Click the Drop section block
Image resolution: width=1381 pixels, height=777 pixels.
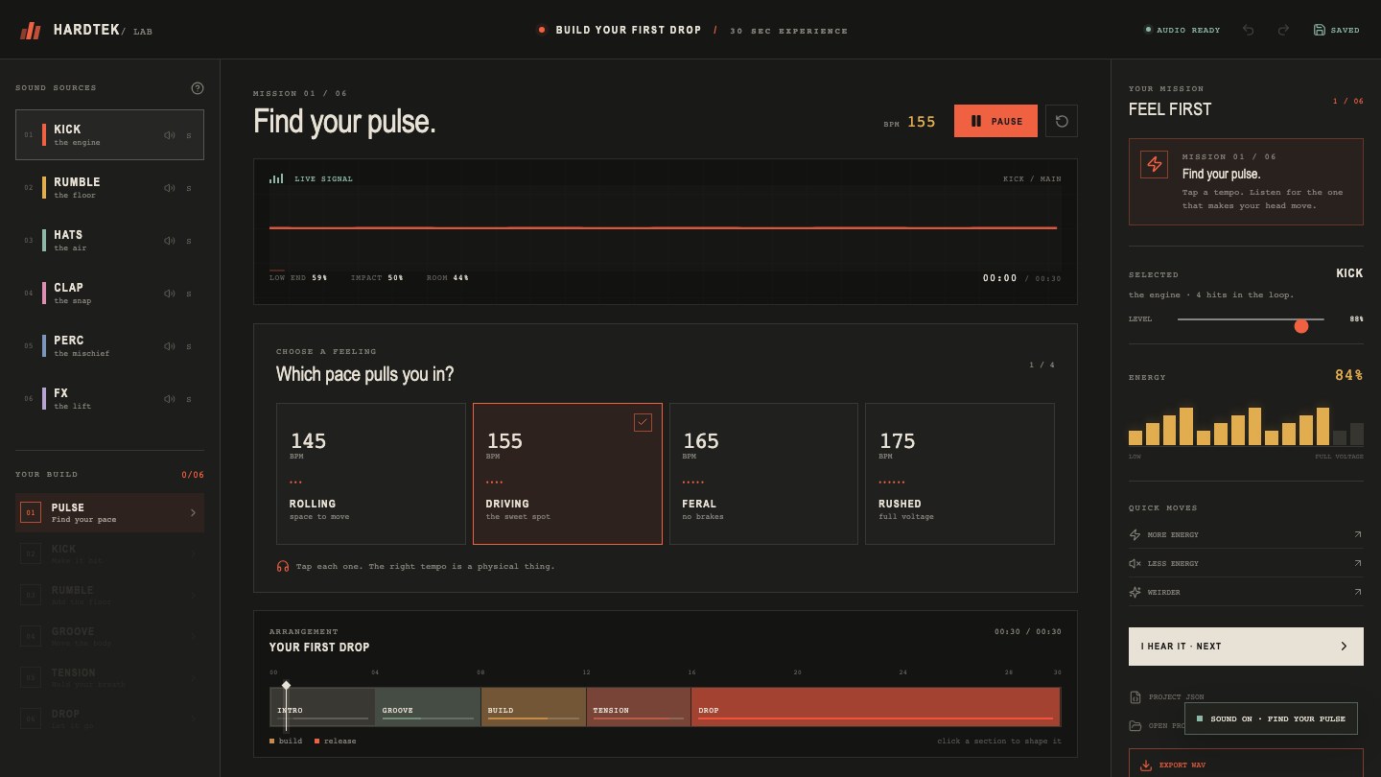point(876,707)
